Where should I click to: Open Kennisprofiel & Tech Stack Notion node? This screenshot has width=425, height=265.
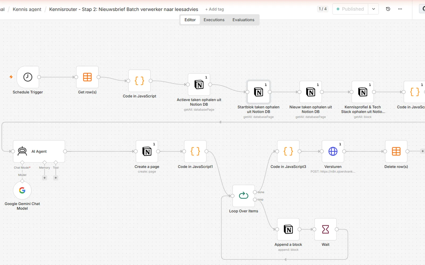tap(363, 92)
